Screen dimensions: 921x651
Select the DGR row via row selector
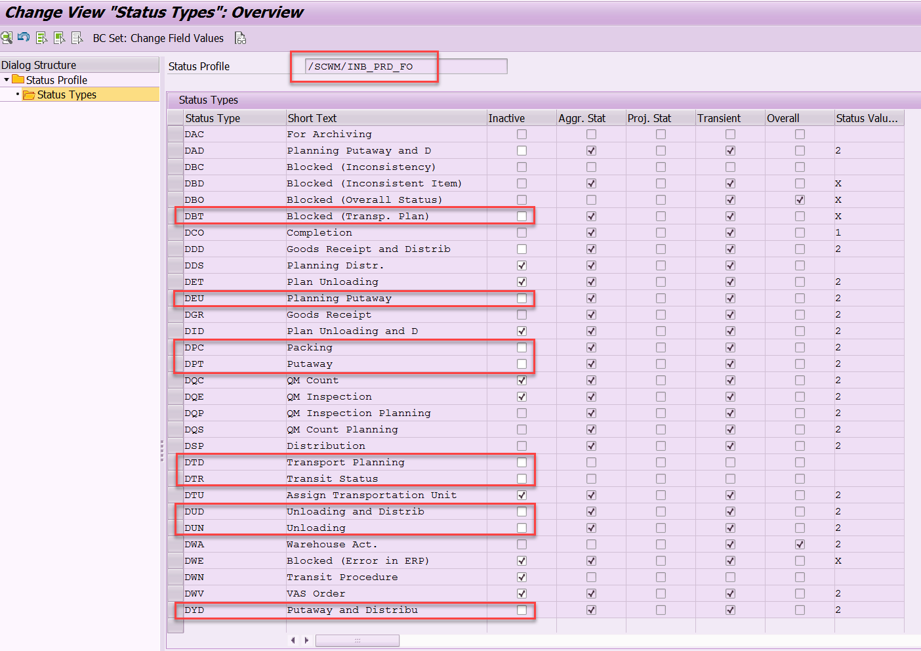point(175,314)
